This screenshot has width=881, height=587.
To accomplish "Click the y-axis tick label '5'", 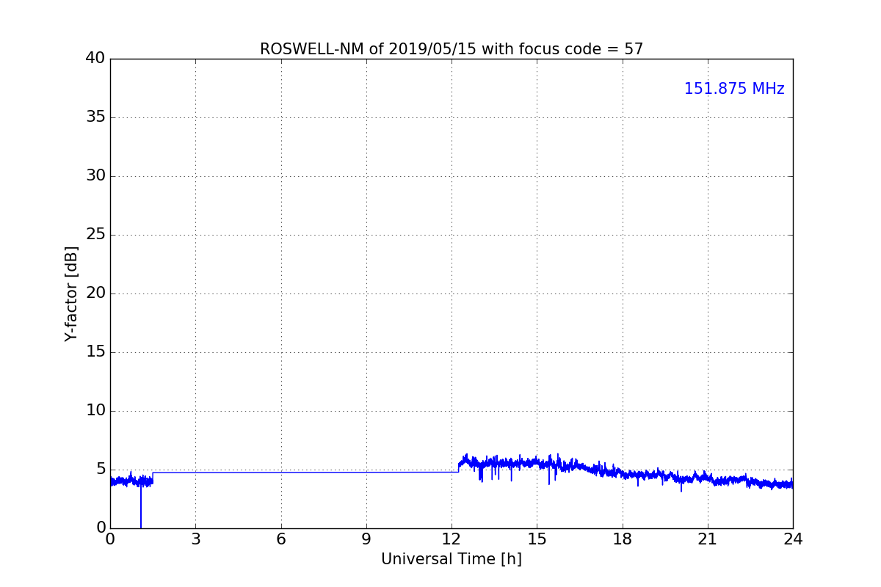I will click(101, 470).
